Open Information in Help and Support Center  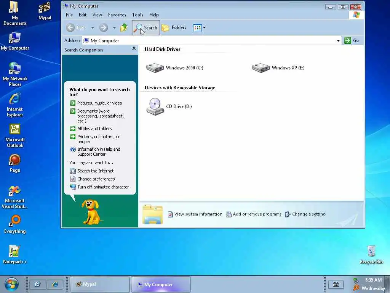tap(99, 151)
